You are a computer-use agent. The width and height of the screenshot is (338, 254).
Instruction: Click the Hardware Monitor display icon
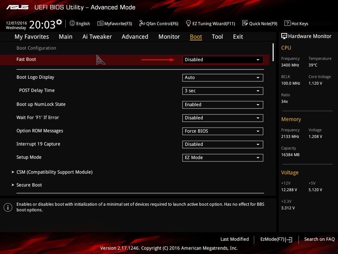tap(284, 36)
